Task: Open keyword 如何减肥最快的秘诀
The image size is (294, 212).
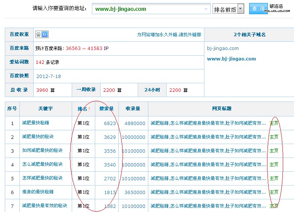Action: click(x=42, y=150)
